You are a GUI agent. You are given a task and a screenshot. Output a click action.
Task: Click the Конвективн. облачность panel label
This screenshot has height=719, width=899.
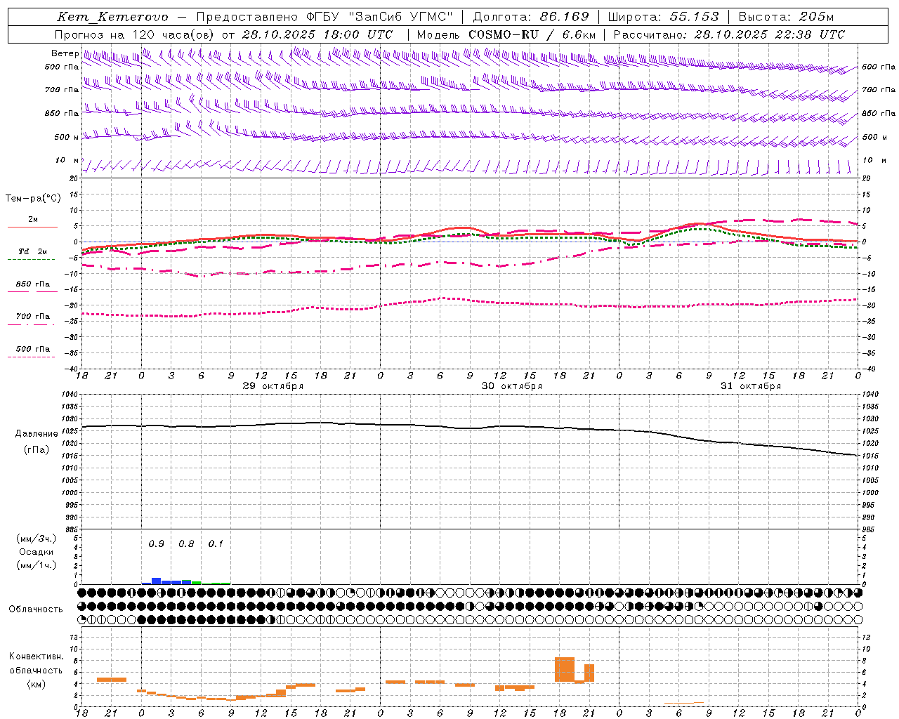(x=36, y=670)
